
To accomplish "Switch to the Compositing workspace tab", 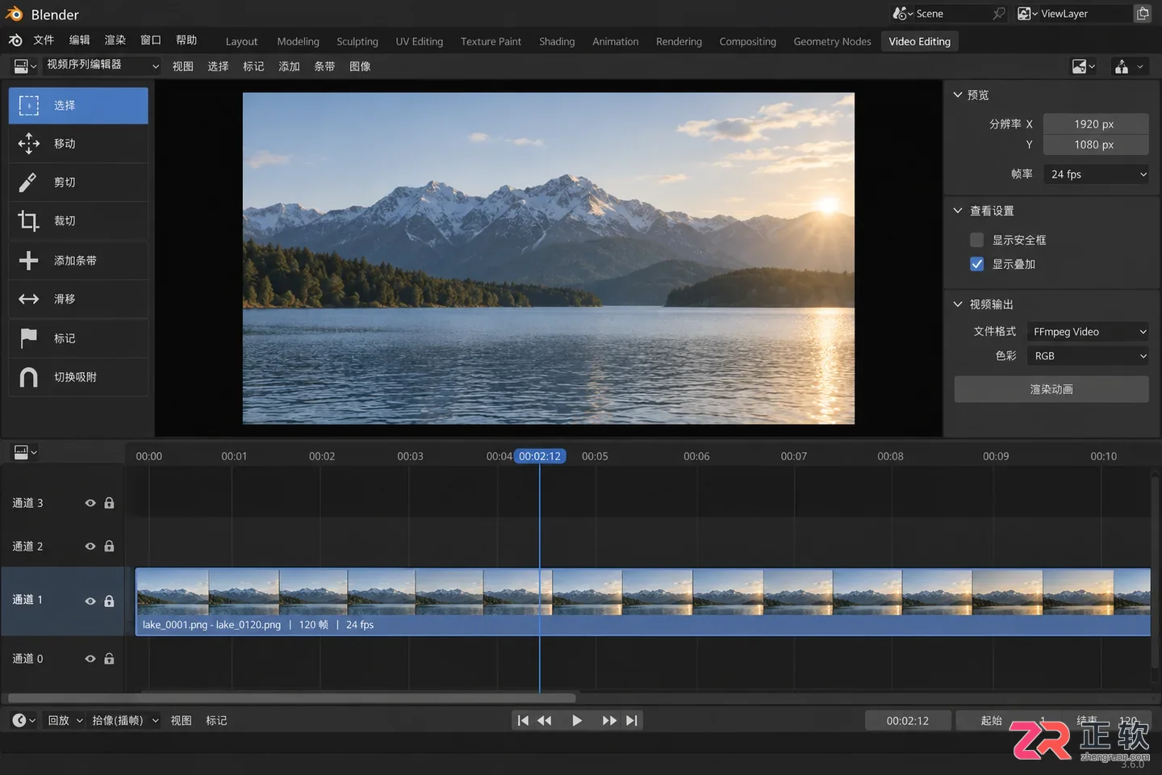I will tap(747, 41).
